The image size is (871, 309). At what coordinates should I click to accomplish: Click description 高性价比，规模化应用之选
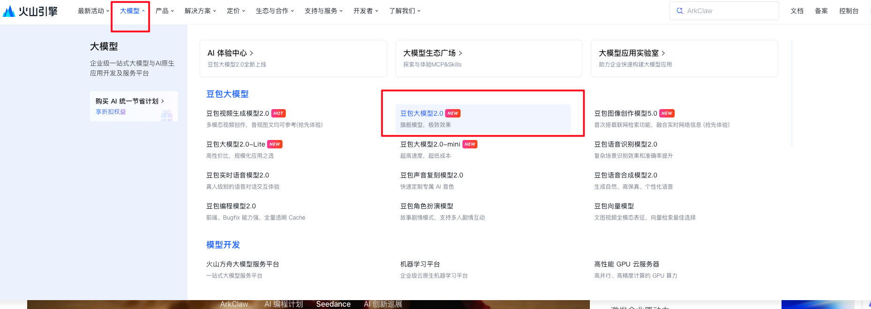240,156
